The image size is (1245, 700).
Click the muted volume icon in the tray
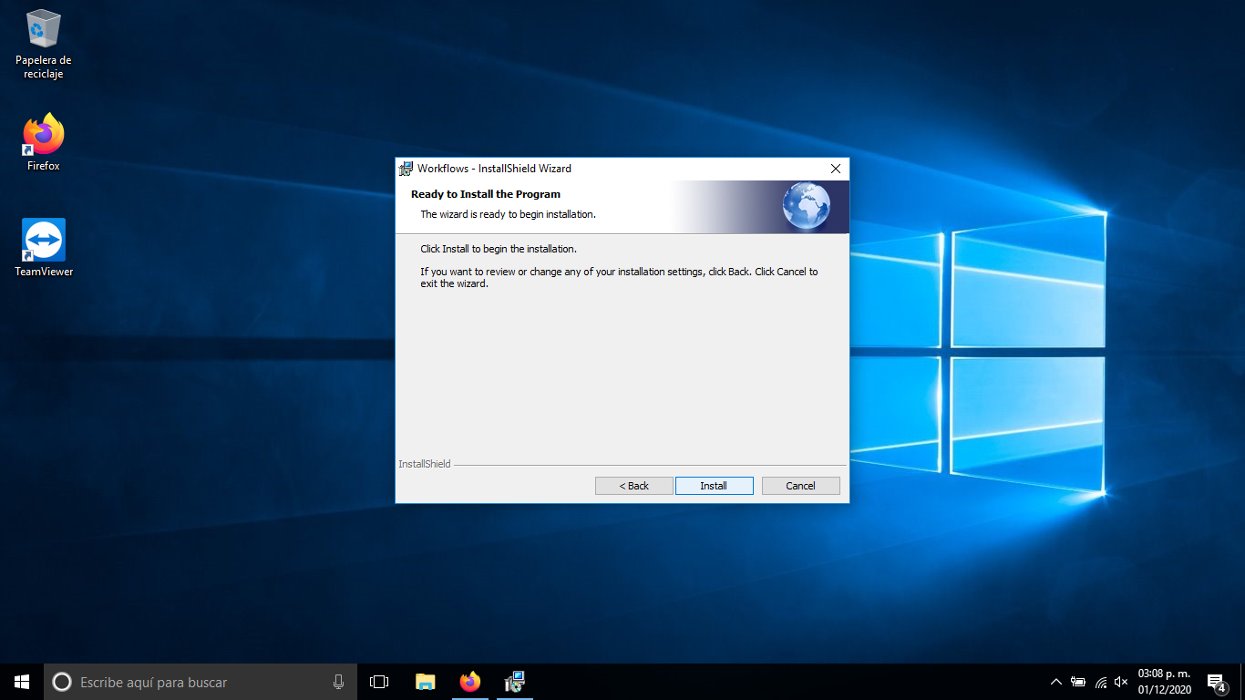pos(1121,682)
